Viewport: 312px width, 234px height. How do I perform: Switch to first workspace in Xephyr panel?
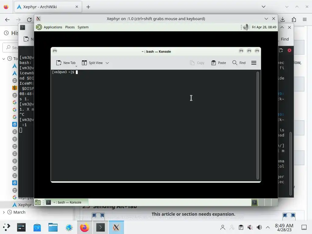click(254, 202)
